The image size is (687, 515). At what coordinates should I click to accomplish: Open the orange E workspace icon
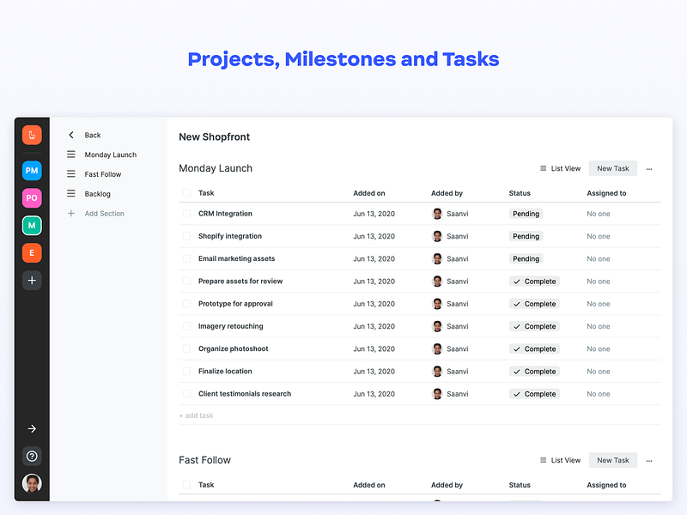click(32, 252)
